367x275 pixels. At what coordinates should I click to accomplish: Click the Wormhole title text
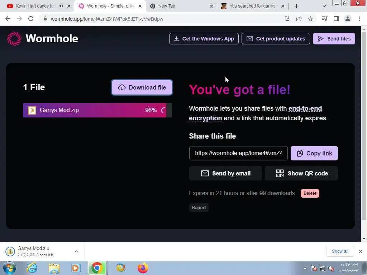click(x=52, y=39)
